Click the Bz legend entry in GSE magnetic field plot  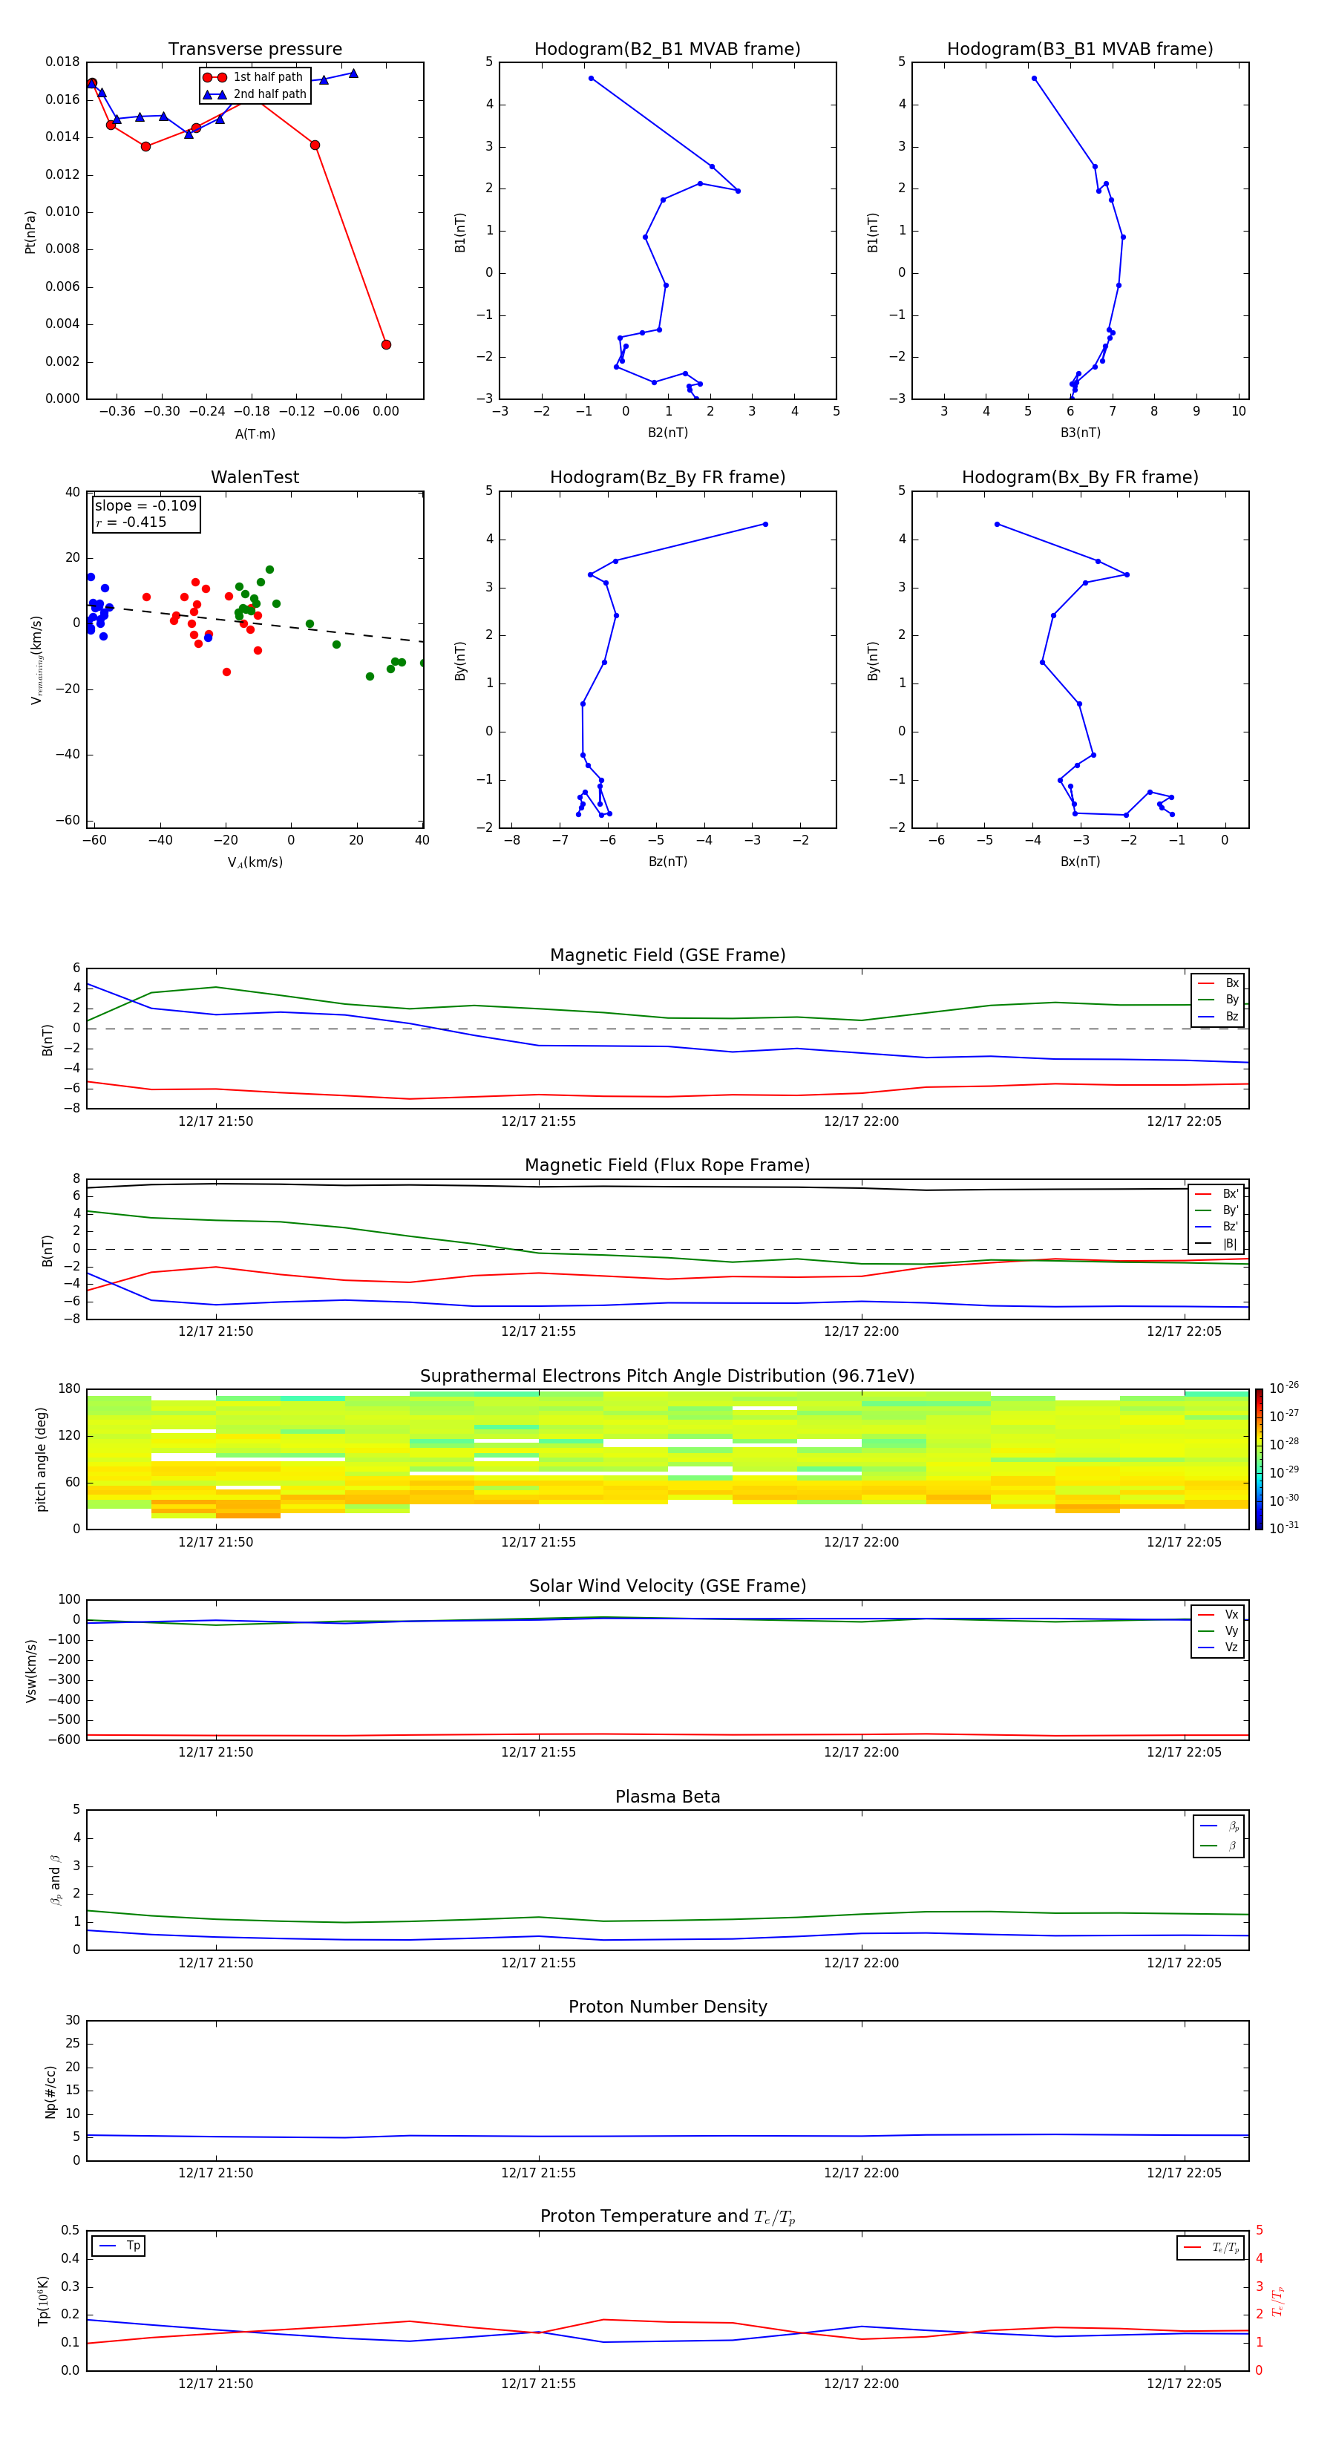click(1218, 1016)
